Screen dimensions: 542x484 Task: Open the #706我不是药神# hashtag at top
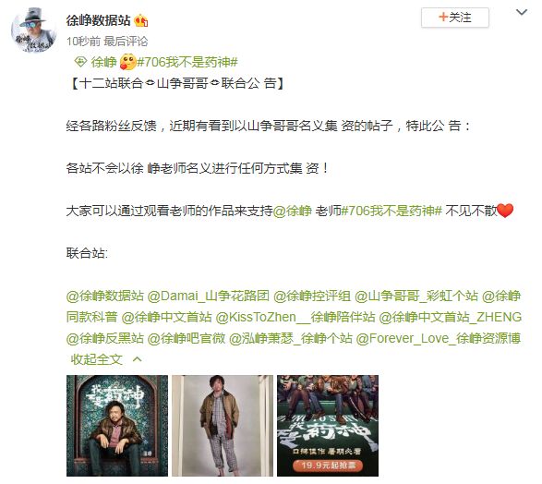click(x=187, y=62)
